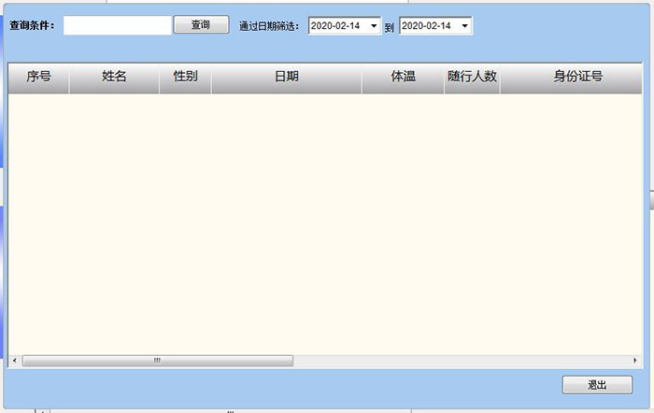Click the horizontal scrollbar thumb
The height and width of the screenshot is (413, 654).
tap(157, 361)
